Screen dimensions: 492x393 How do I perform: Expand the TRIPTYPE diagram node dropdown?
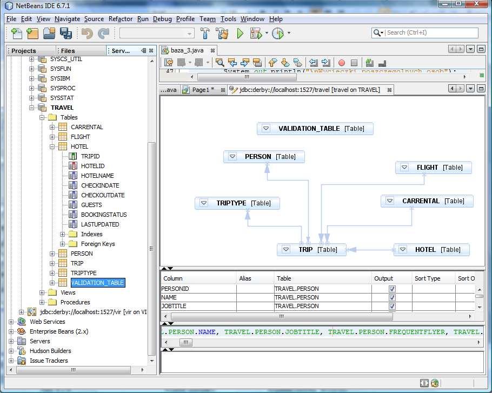204,203
